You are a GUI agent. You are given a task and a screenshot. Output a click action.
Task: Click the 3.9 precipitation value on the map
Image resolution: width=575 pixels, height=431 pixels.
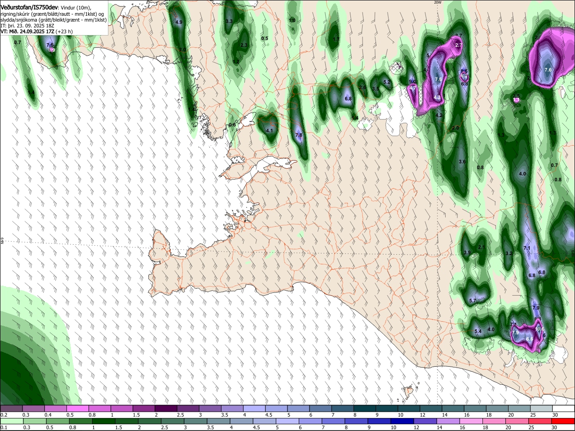[x=467, y=253]
